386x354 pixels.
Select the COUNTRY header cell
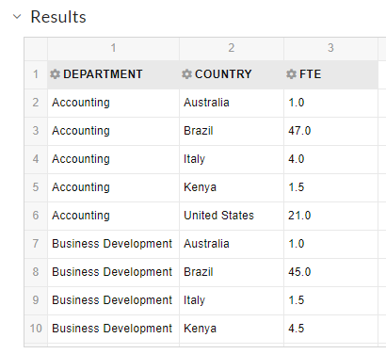point(232,74)
